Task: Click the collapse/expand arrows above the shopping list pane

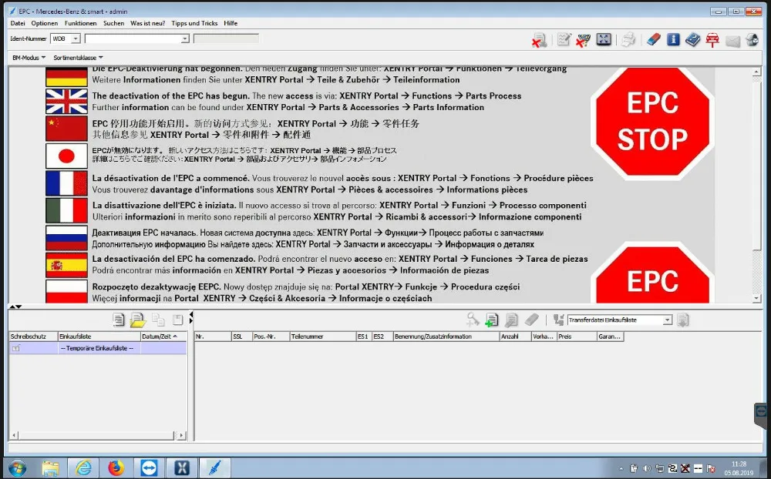Action: click(15, 306)
